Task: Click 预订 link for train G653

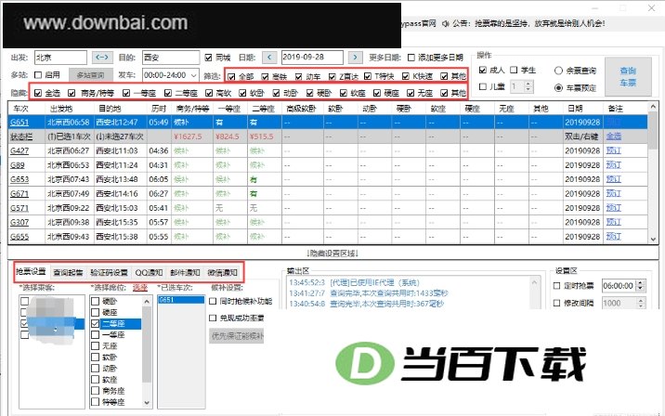Action: (x=614, y=179)
